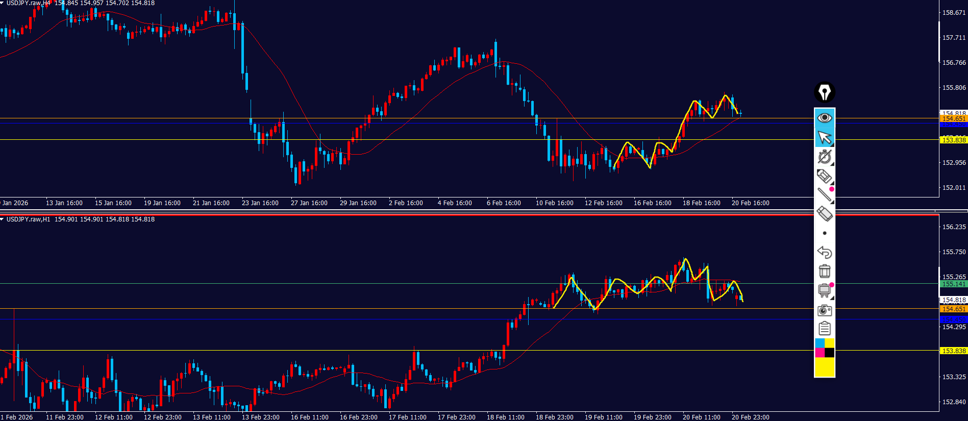Select the cursor arrow tool
This screenshot has height=421, width=968.
point(824,137)
